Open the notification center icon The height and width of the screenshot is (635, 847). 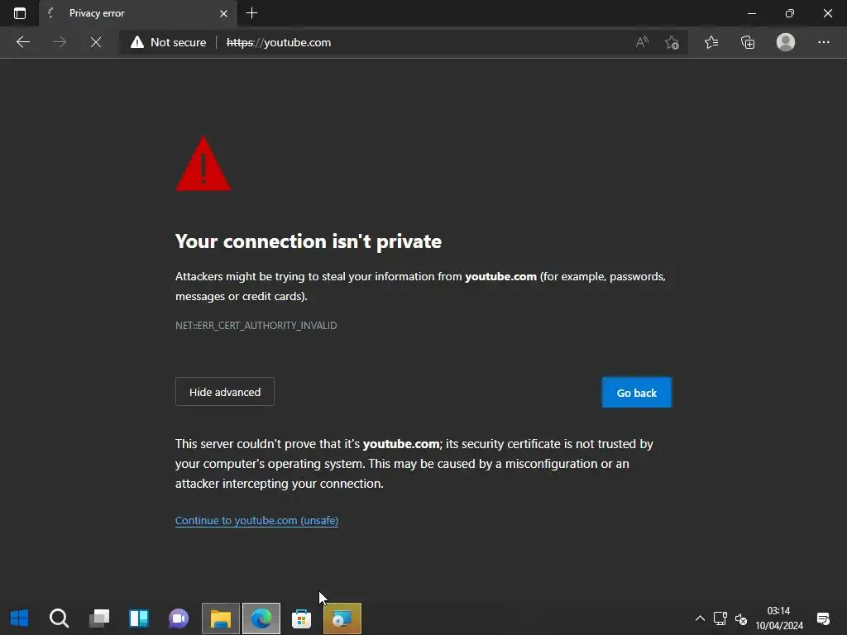[x=823, y=618]
